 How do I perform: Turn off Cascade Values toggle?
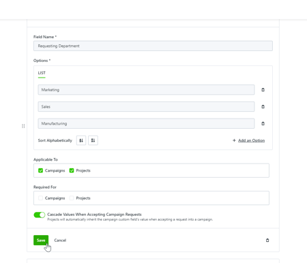click(40, 215)
